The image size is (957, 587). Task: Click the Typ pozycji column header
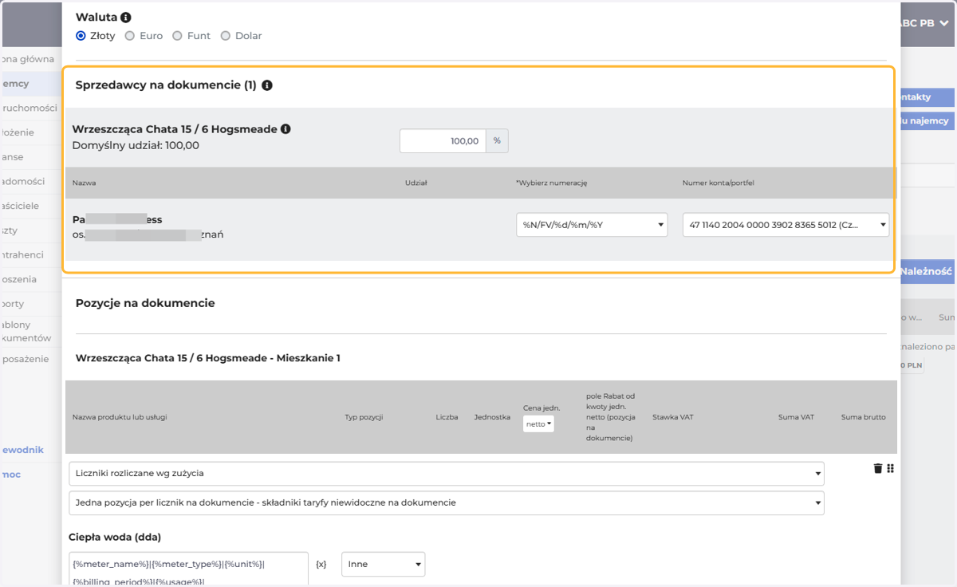(364, 417)
